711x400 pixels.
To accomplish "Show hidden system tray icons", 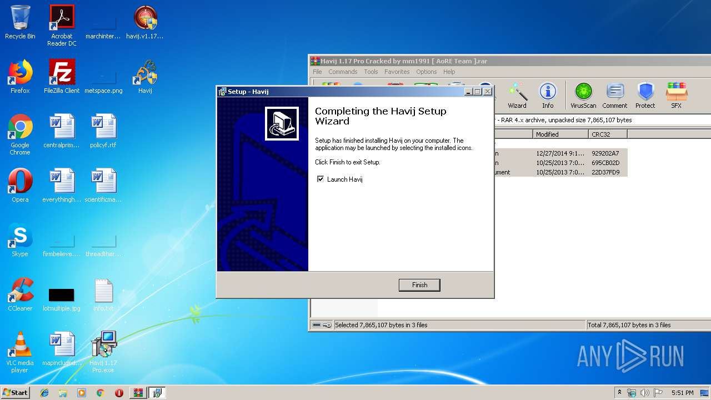I will coord(620,393).
